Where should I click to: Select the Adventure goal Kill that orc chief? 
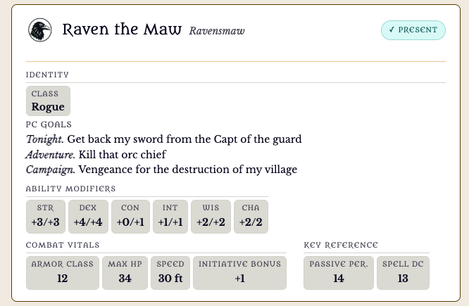pos(96,155)
